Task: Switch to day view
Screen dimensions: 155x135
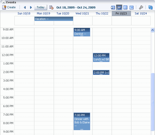Action: (113, 7)
